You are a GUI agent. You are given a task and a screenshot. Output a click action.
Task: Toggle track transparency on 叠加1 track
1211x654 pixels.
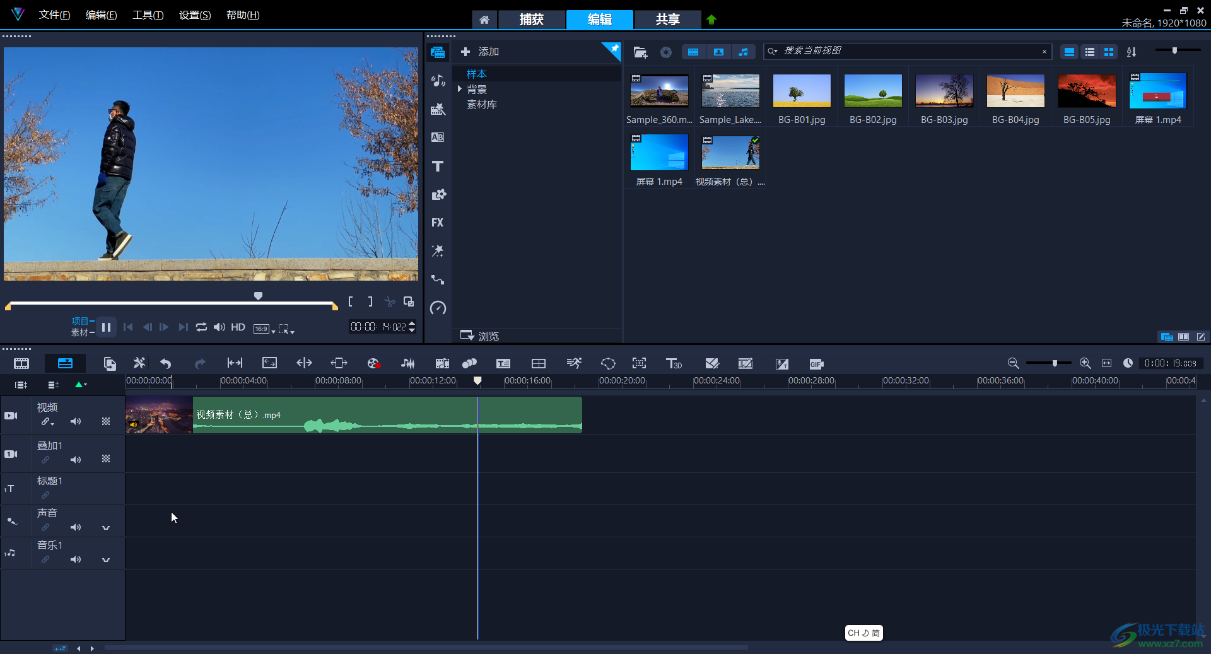click(106, 459)
